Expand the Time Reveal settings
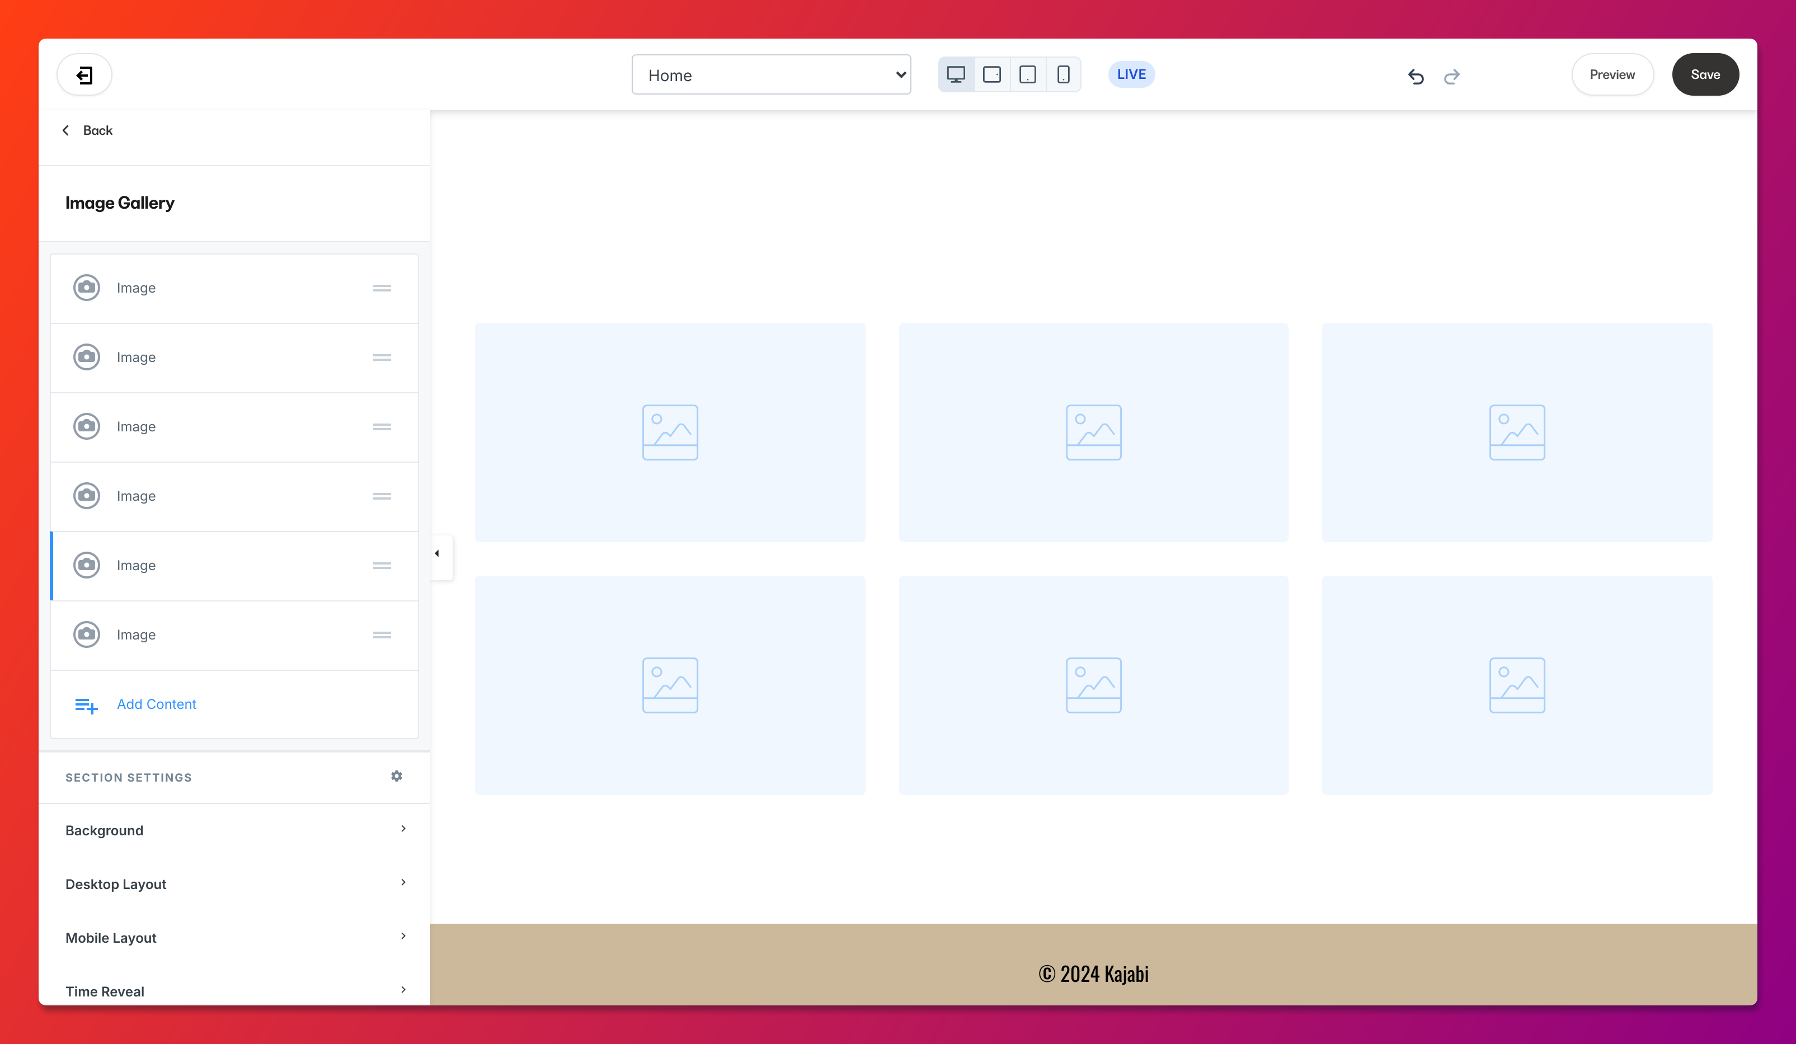Image resolution: width=1796 pixels, height=1044 pixels. click(234, 991)
